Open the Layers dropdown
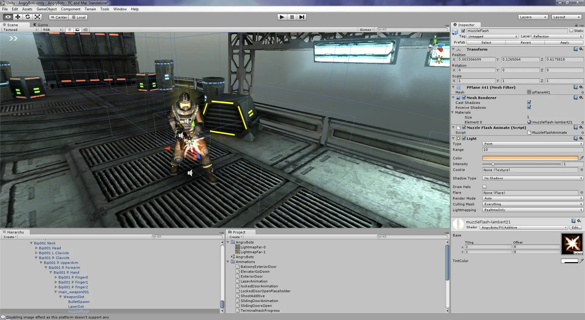 (x=533, y=17)
